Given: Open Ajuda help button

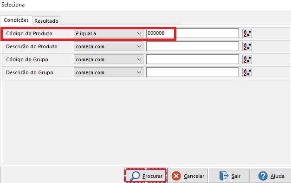Looking at the screenshot, I should 271,176.
